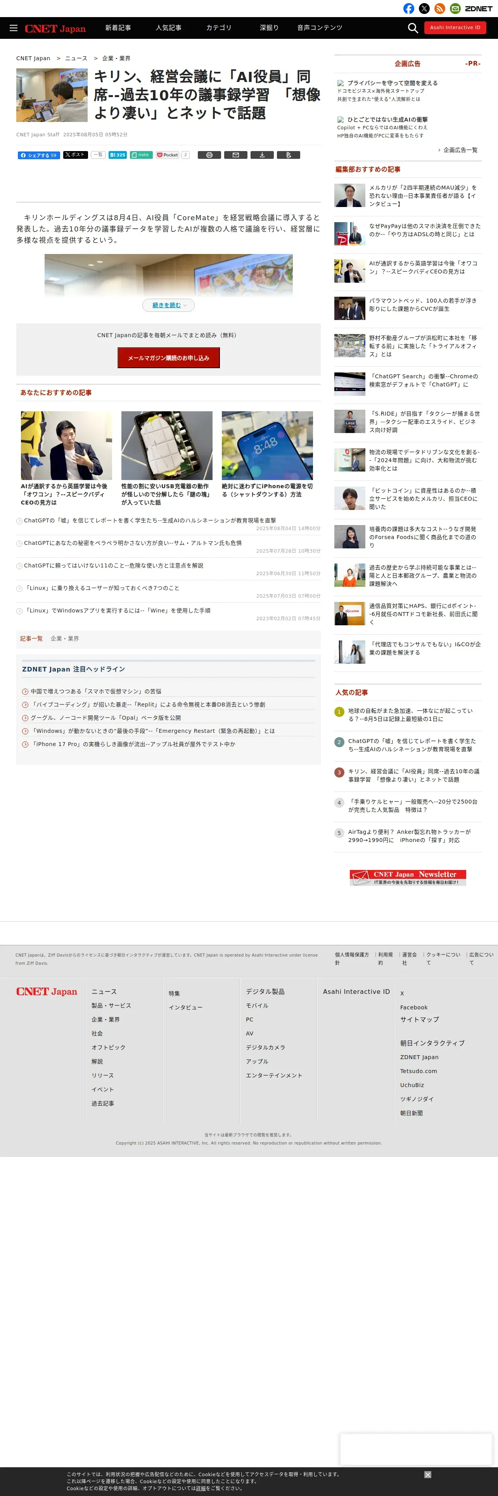Share article to note
Image resolution: width=498 pixels, height=1496 pixels.
click(141, 155)
